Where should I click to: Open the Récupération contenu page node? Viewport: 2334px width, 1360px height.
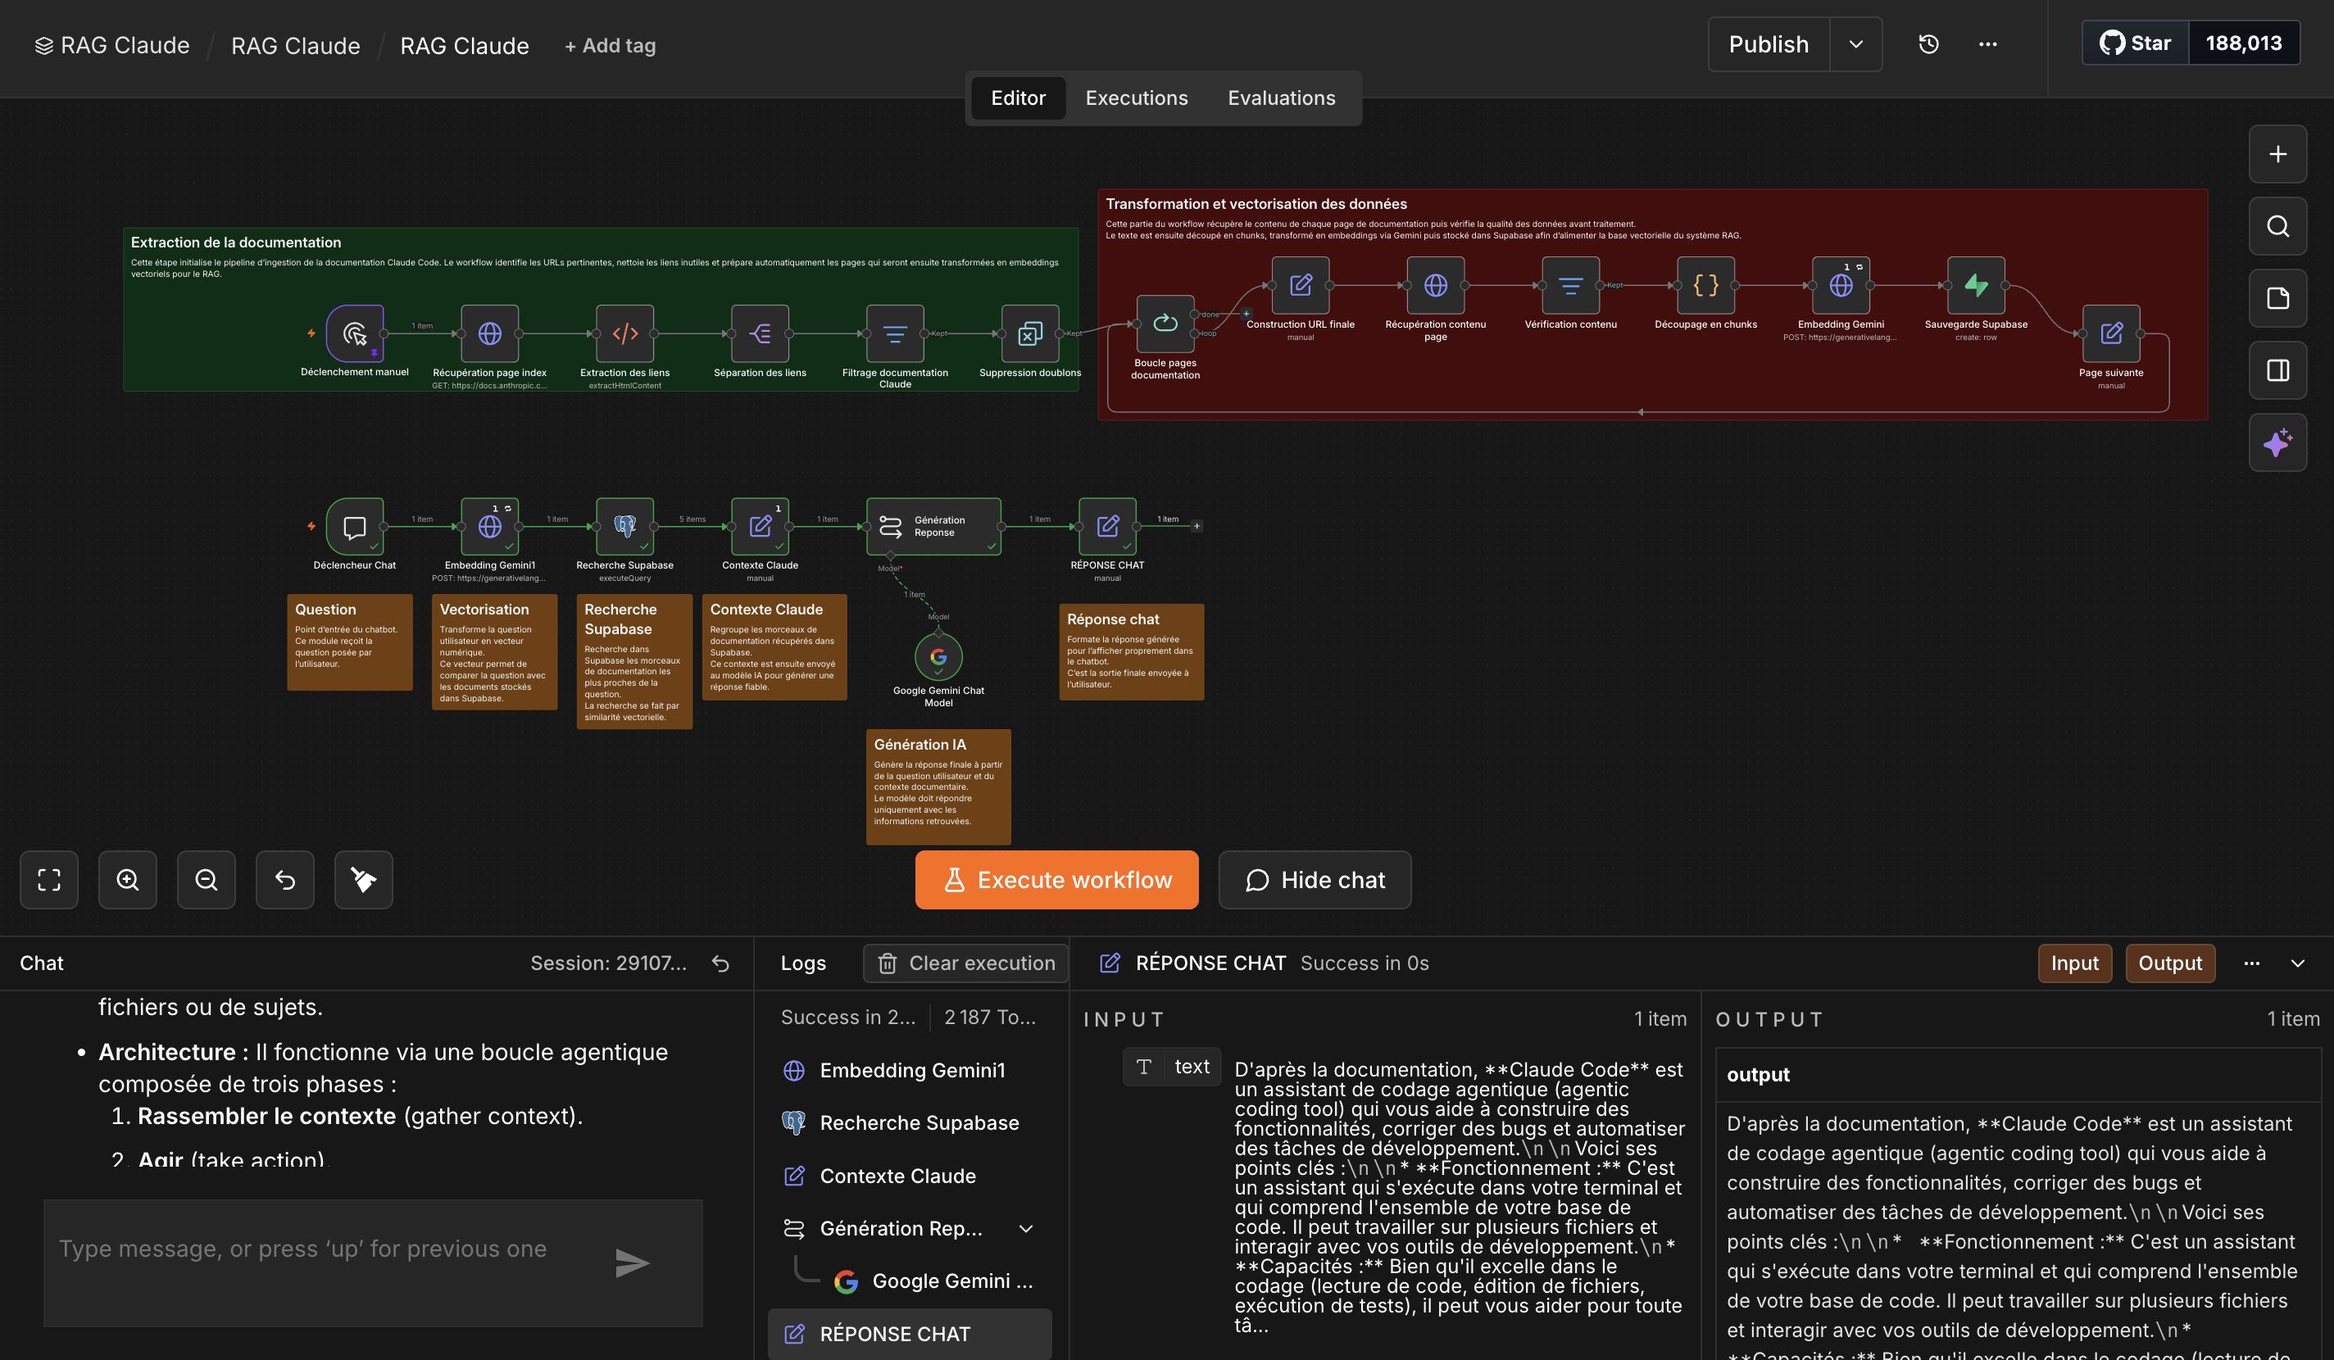tap(1436, 285)
